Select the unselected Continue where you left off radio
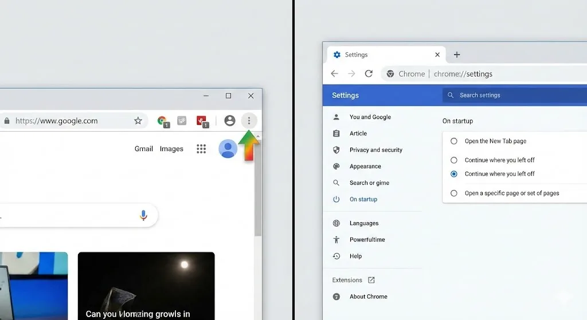 pyautogui.click(x=454, y=160)
